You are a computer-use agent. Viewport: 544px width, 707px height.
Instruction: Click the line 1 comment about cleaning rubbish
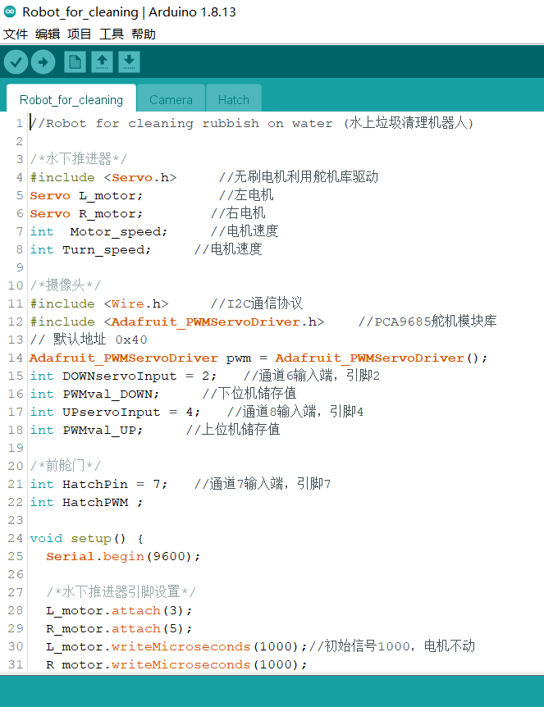tap(252, 123)
